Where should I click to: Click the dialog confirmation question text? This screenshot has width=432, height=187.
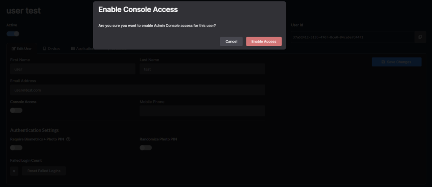[x=157, y=26]
